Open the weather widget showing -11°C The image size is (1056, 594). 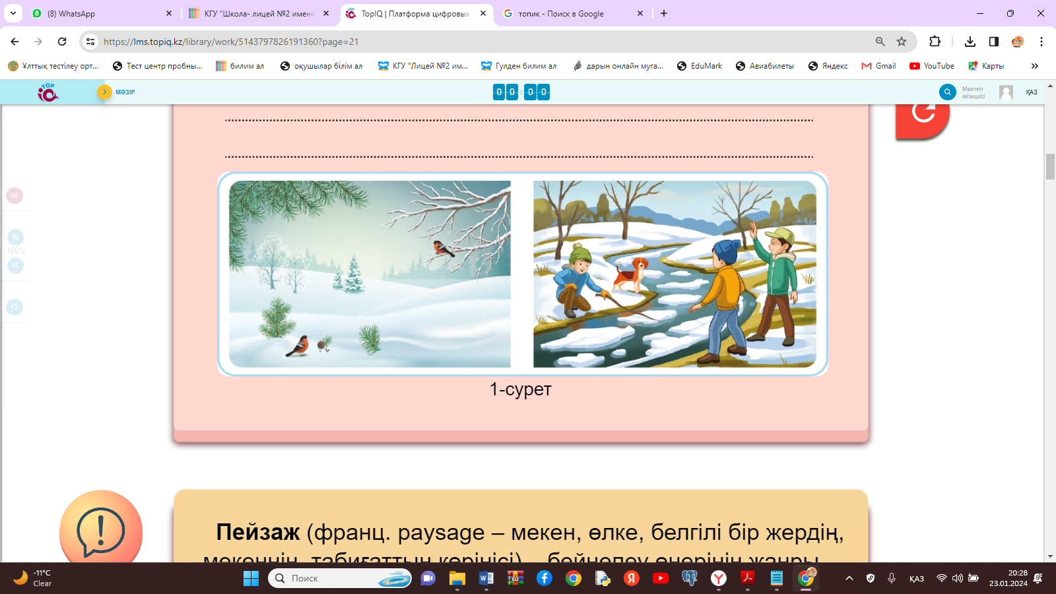coord(33,578)
